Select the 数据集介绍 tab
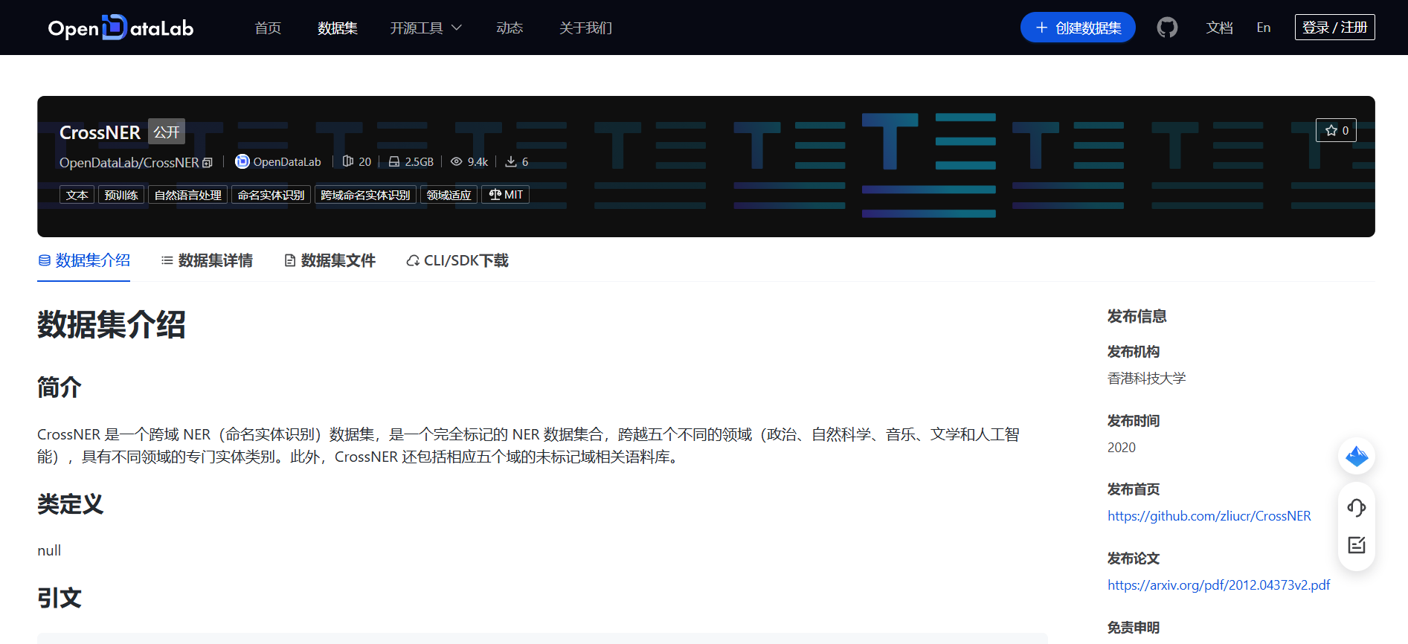 pos(84,260)
